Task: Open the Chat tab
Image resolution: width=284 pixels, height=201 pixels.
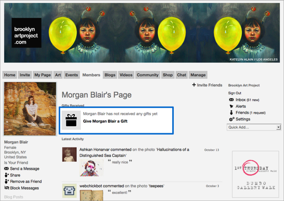Action: coord(181,75)
